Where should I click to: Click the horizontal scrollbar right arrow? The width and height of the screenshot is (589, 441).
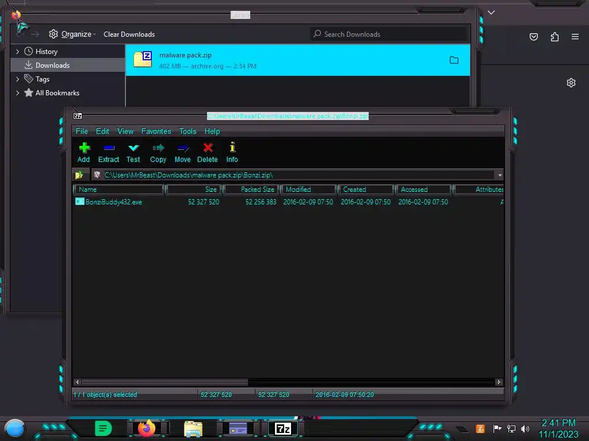(499, 382)
